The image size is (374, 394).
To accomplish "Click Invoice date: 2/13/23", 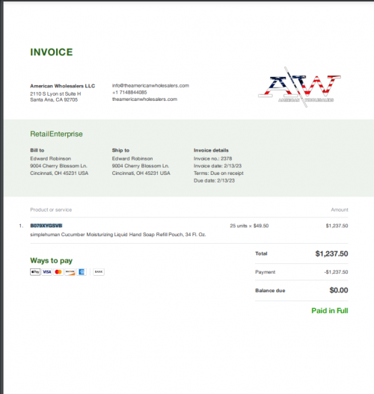I will click(x=218, y=166).
